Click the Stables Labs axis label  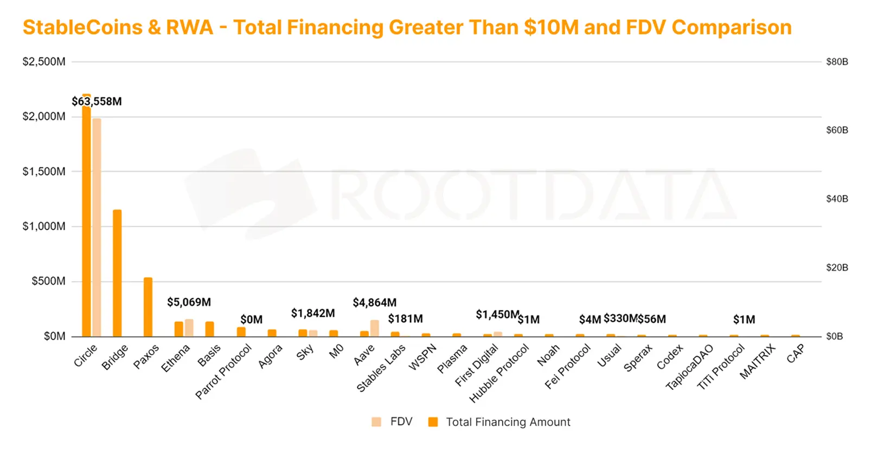(381, 368)
